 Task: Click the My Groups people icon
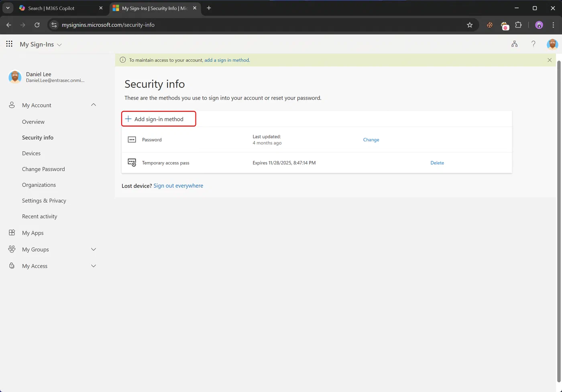[12, 249]
